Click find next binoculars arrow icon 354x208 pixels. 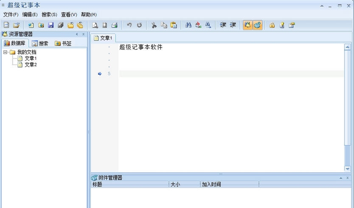[x=208, y=25]
